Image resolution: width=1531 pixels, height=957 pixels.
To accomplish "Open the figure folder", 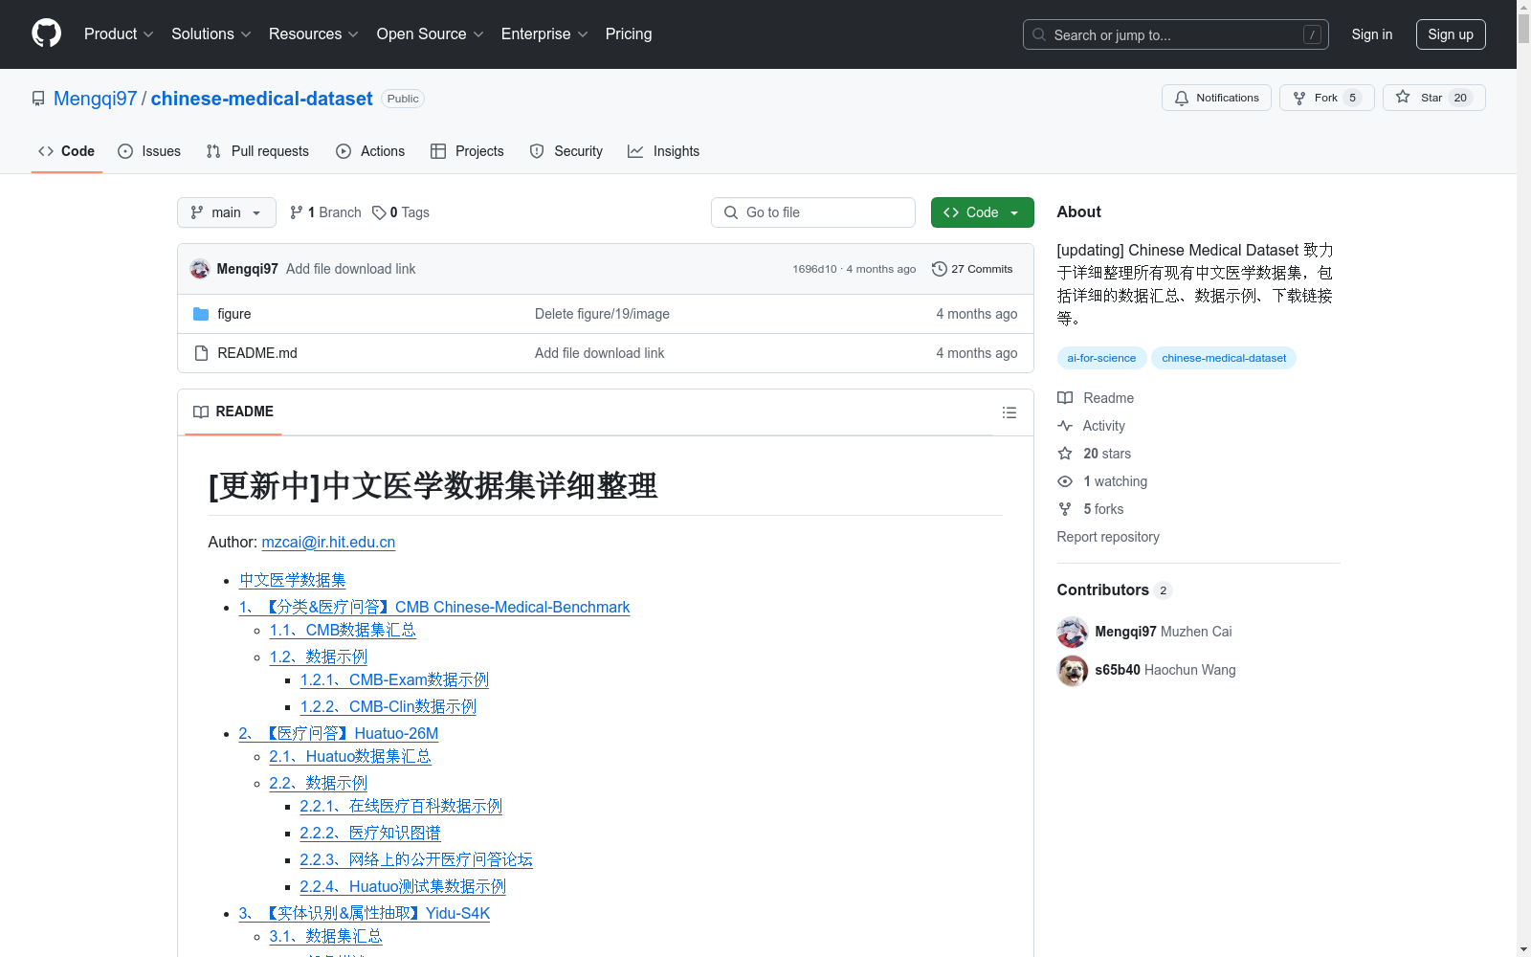I will pyautogui.click(x=234, y=314).
